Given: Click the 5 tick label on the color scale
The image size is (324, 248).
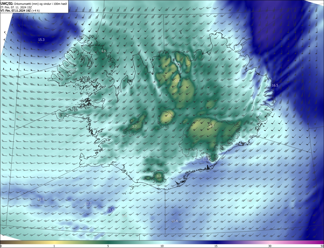Looking at the screenshot, I should point(108,246).
